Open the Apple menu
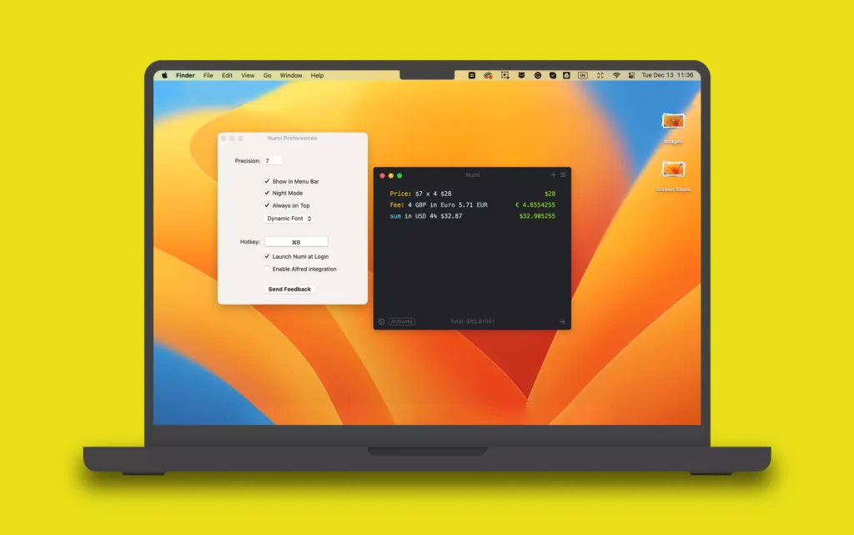Screen dimensions: 854x535 (164, 75)
